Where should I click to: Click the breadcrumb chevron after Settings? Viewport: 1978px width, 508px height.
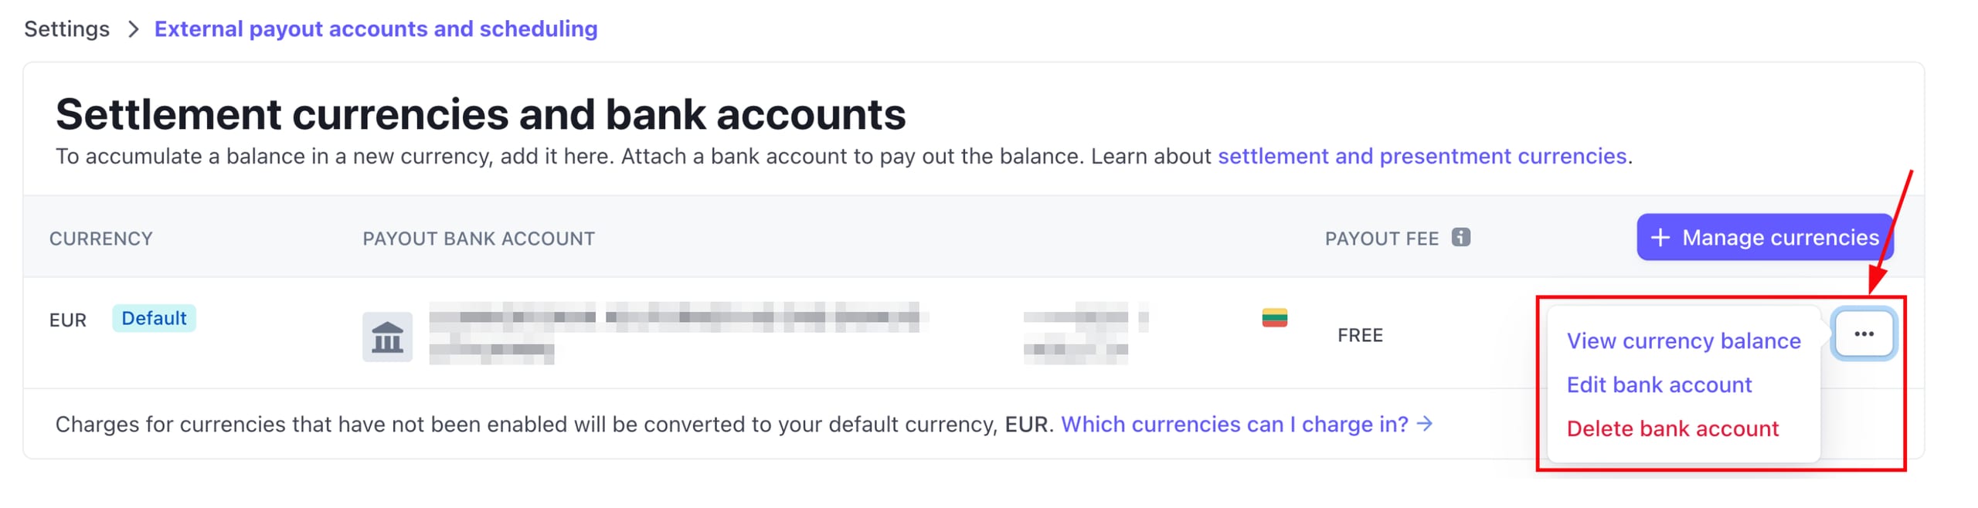[133, 29]
